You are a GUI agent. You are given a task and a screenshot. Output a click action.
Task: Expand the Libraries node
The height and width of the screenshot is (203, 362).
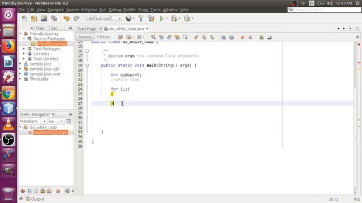[24, 54]
